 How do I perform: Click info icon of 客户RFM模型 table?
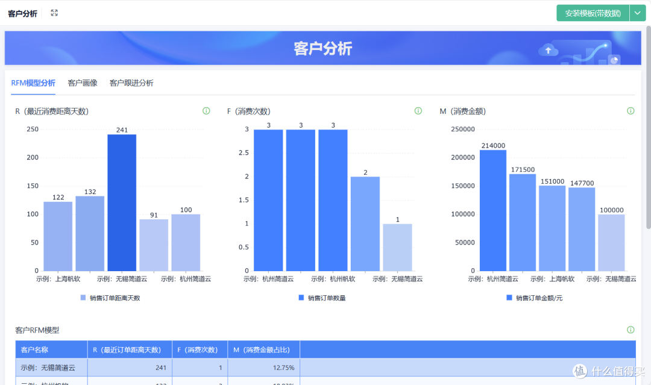[631, 330]
